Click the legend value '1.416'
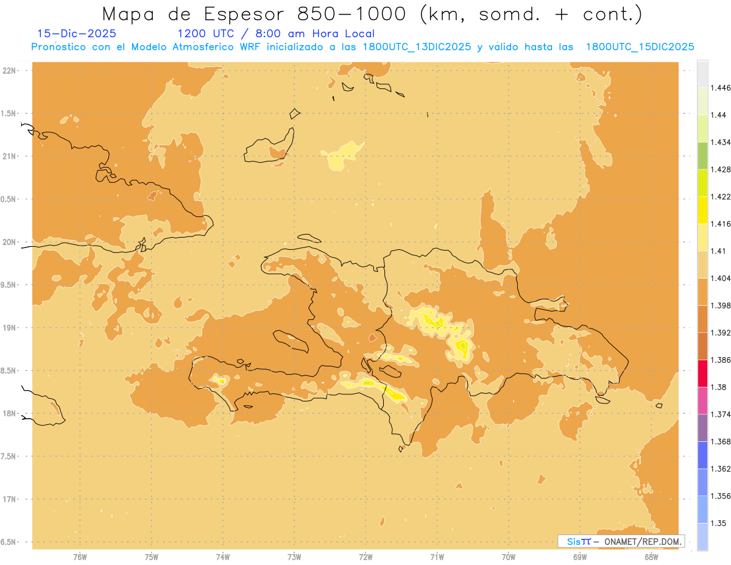This screenshot has width=731, height=565. [720, 224]
